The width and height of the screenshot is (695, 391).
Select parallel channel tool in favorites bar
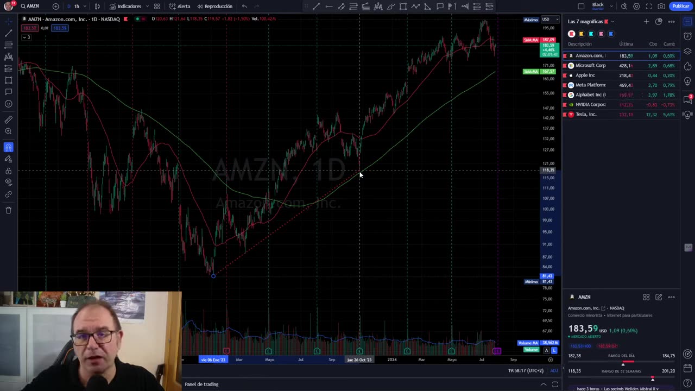point(341,6)
